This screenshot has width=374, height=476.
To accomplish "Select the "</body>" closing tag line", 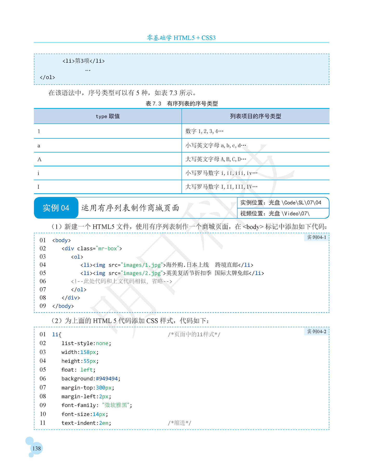I will (63, 306).
